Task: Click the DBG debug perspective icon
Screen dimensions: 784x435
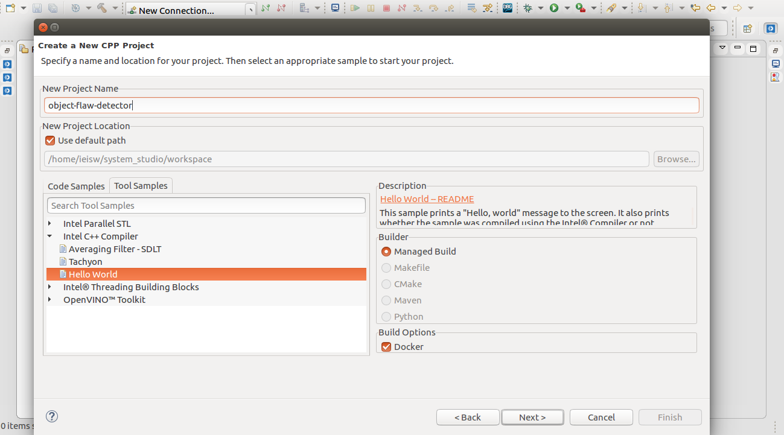Action: (x=508, y=8)
